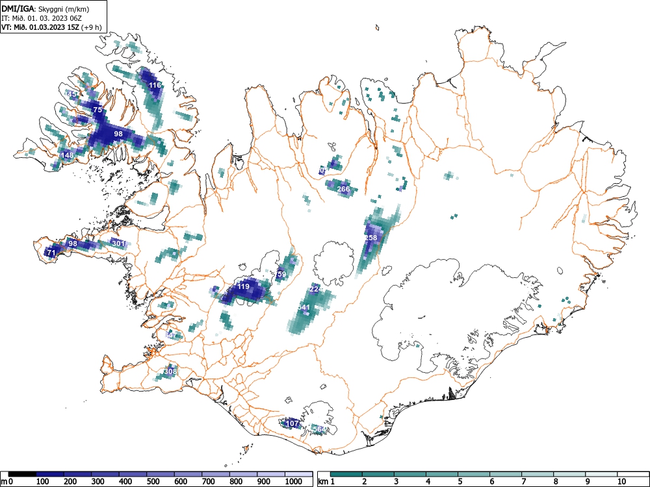Pick the dark teal swatch above km 1

tap(346, 474)
